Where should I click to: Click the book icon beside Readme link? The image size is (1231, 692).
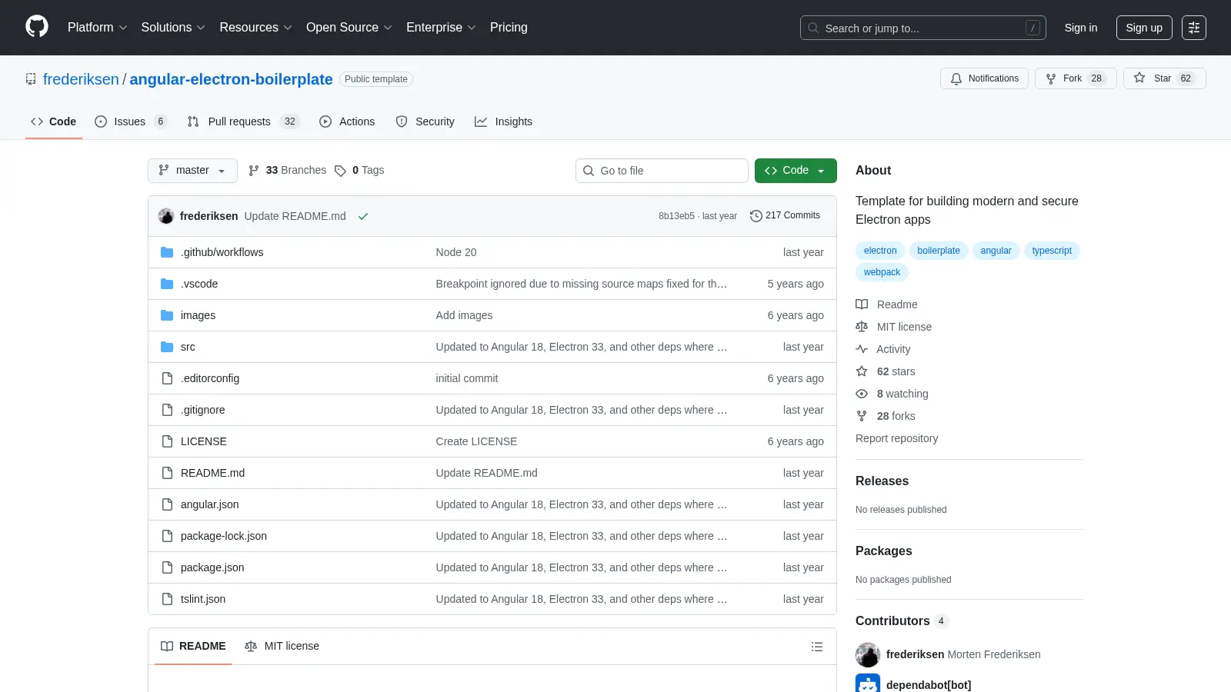point(862,304)
